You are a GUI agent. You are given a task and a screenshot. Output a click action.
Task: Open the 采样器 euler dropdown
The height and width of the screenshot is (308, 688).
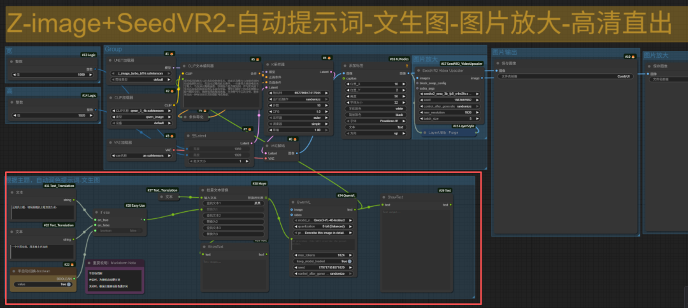[x=298, y=118]
